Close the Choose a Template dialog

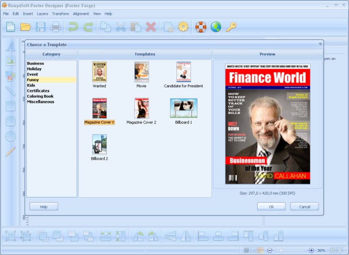click(x=320, y=44)
